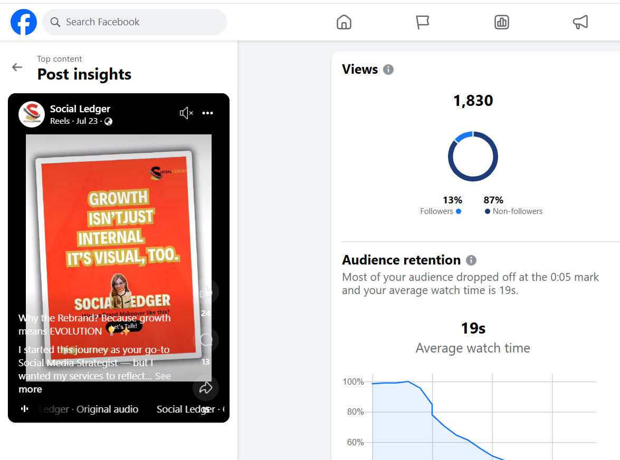Open the Social Ledger profile picture
Screen dimensions: 620x460
(x=32, y=114)
